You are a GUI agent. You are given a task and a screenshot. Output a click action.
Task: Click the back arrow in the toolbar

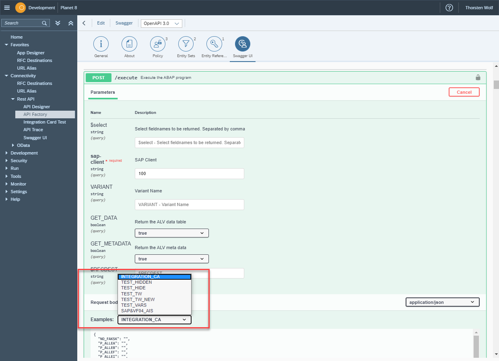point(84,23)
